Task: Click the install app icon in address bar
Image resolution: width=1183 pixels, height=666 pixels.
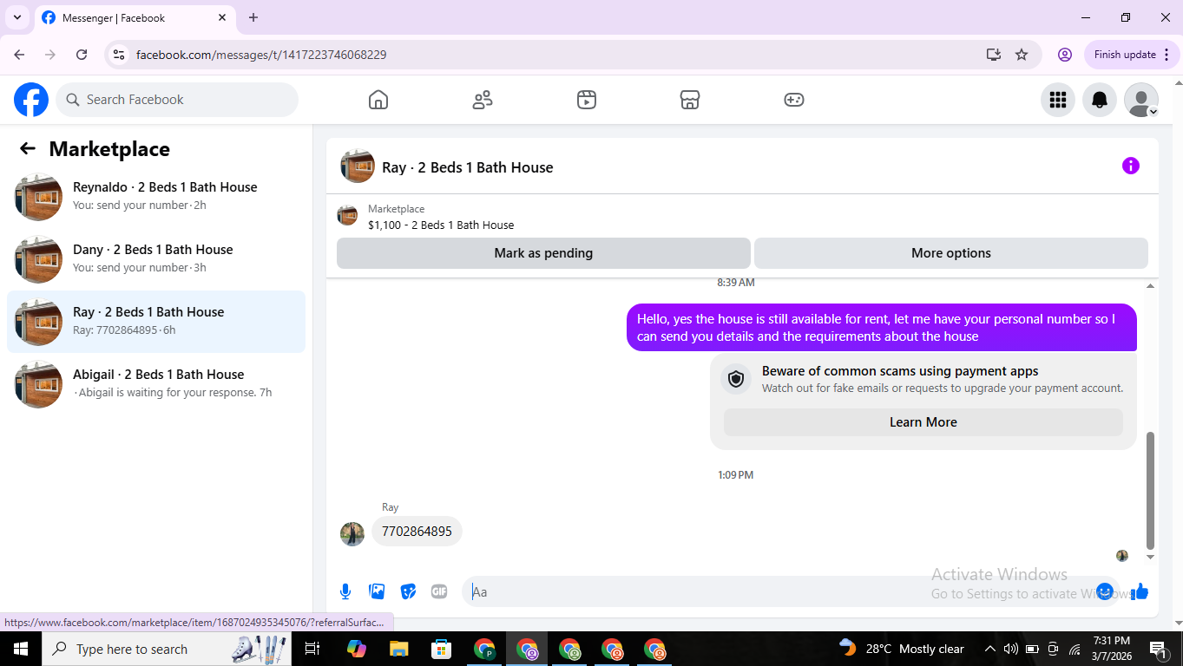Action: click(994, 55)
